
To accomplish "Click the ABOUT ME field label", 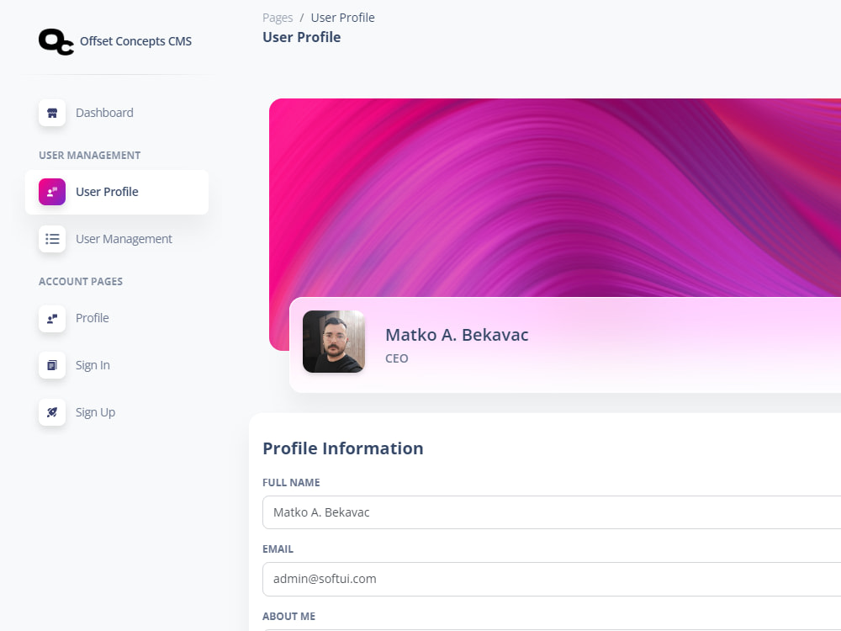I will [288, 616].
